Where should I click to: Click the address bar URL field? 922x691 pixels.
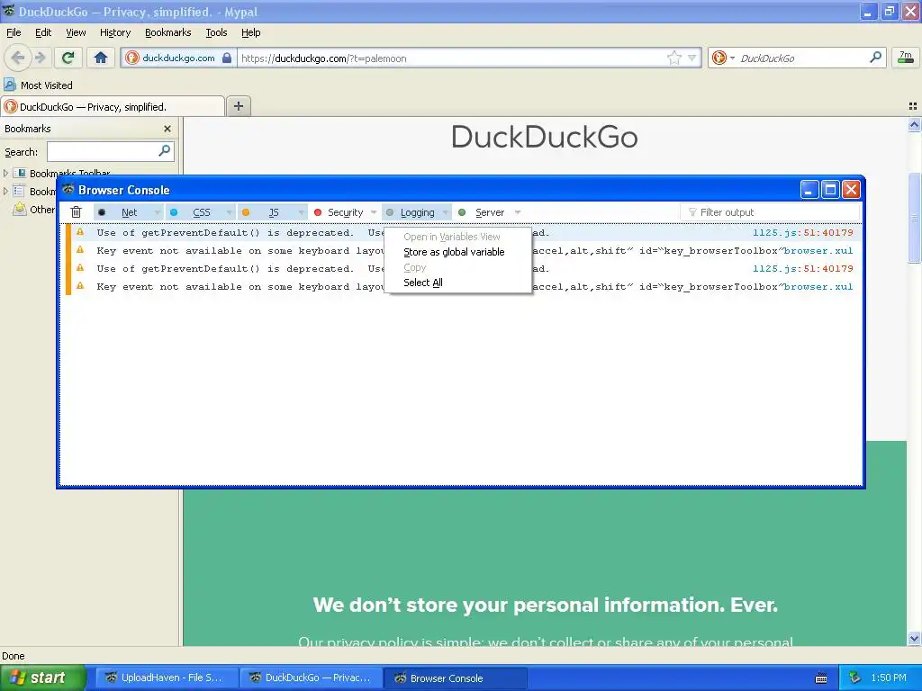point(452,58)
